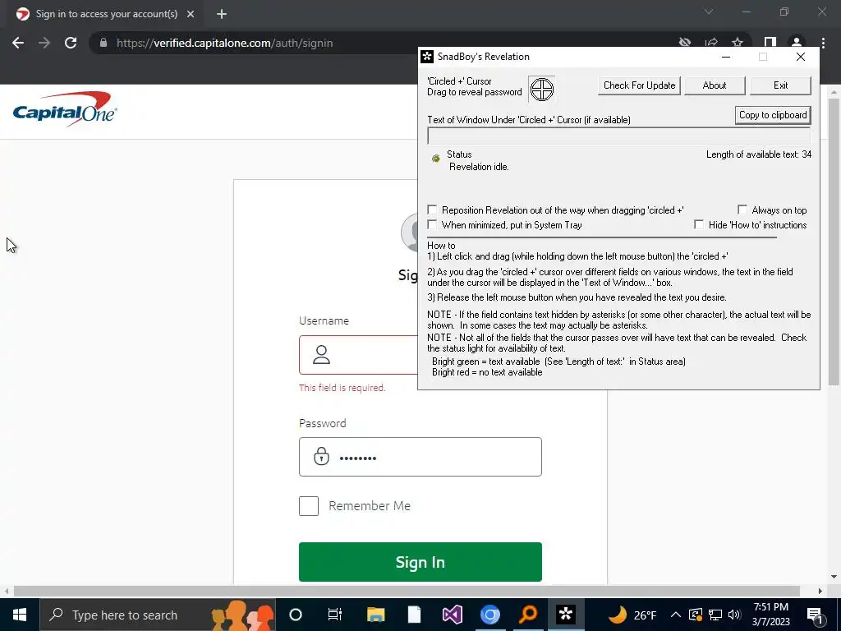This screenshot has height=631, width=841.
Task: Click the volume speaker tray icon
Action: [735, 615]
